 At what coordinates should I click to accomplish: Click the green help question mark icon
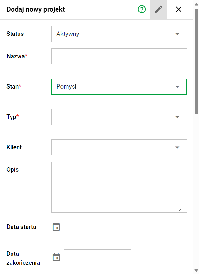pos(142,10)
